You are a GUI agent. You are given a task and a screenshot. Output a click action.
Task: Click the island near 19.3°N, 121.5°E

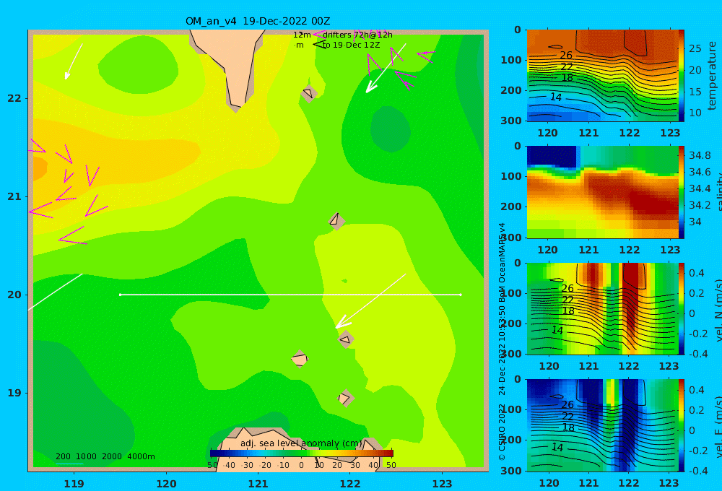tap(300, 359)
